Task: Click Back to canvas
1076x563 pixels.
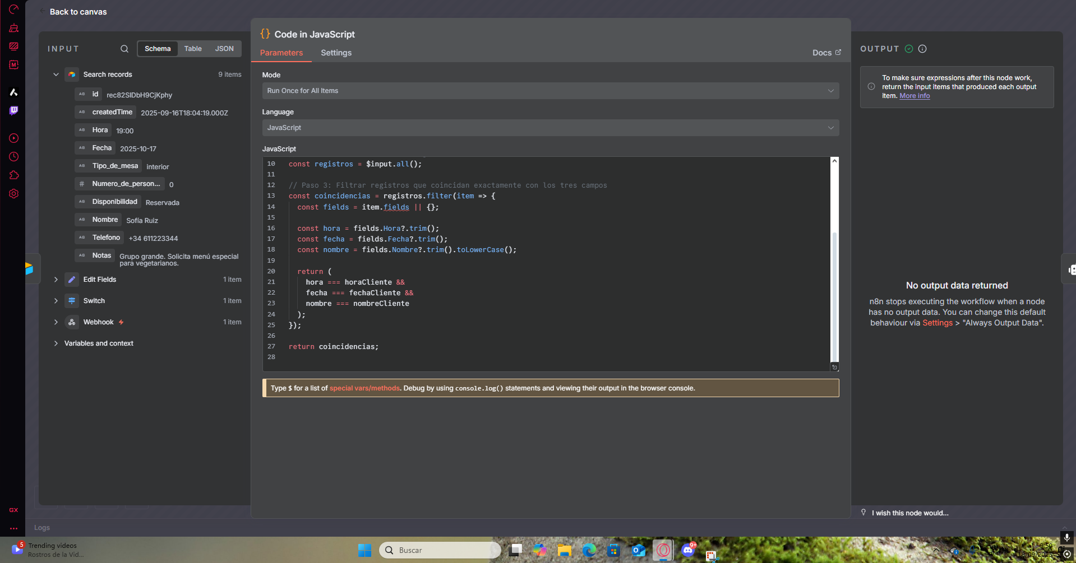Action: click(x=78, y=12)
